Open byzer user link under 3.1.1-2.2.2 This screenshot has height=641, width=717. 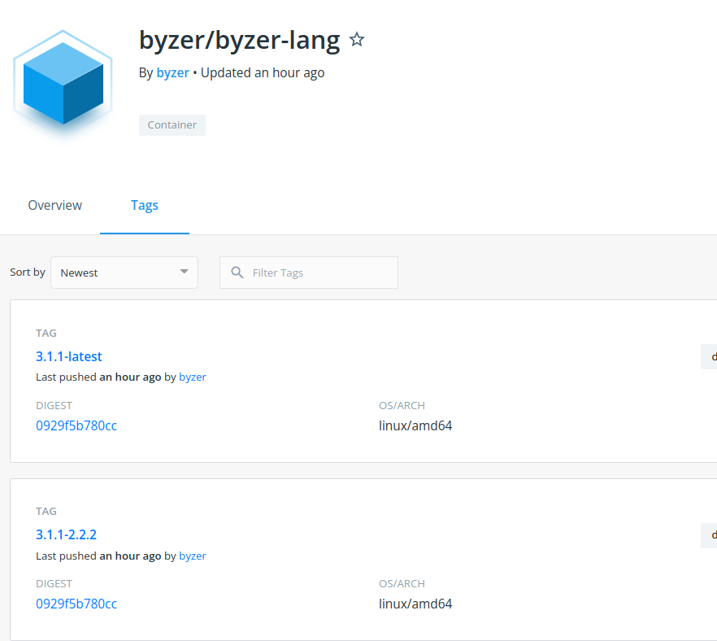coord(193,556)
